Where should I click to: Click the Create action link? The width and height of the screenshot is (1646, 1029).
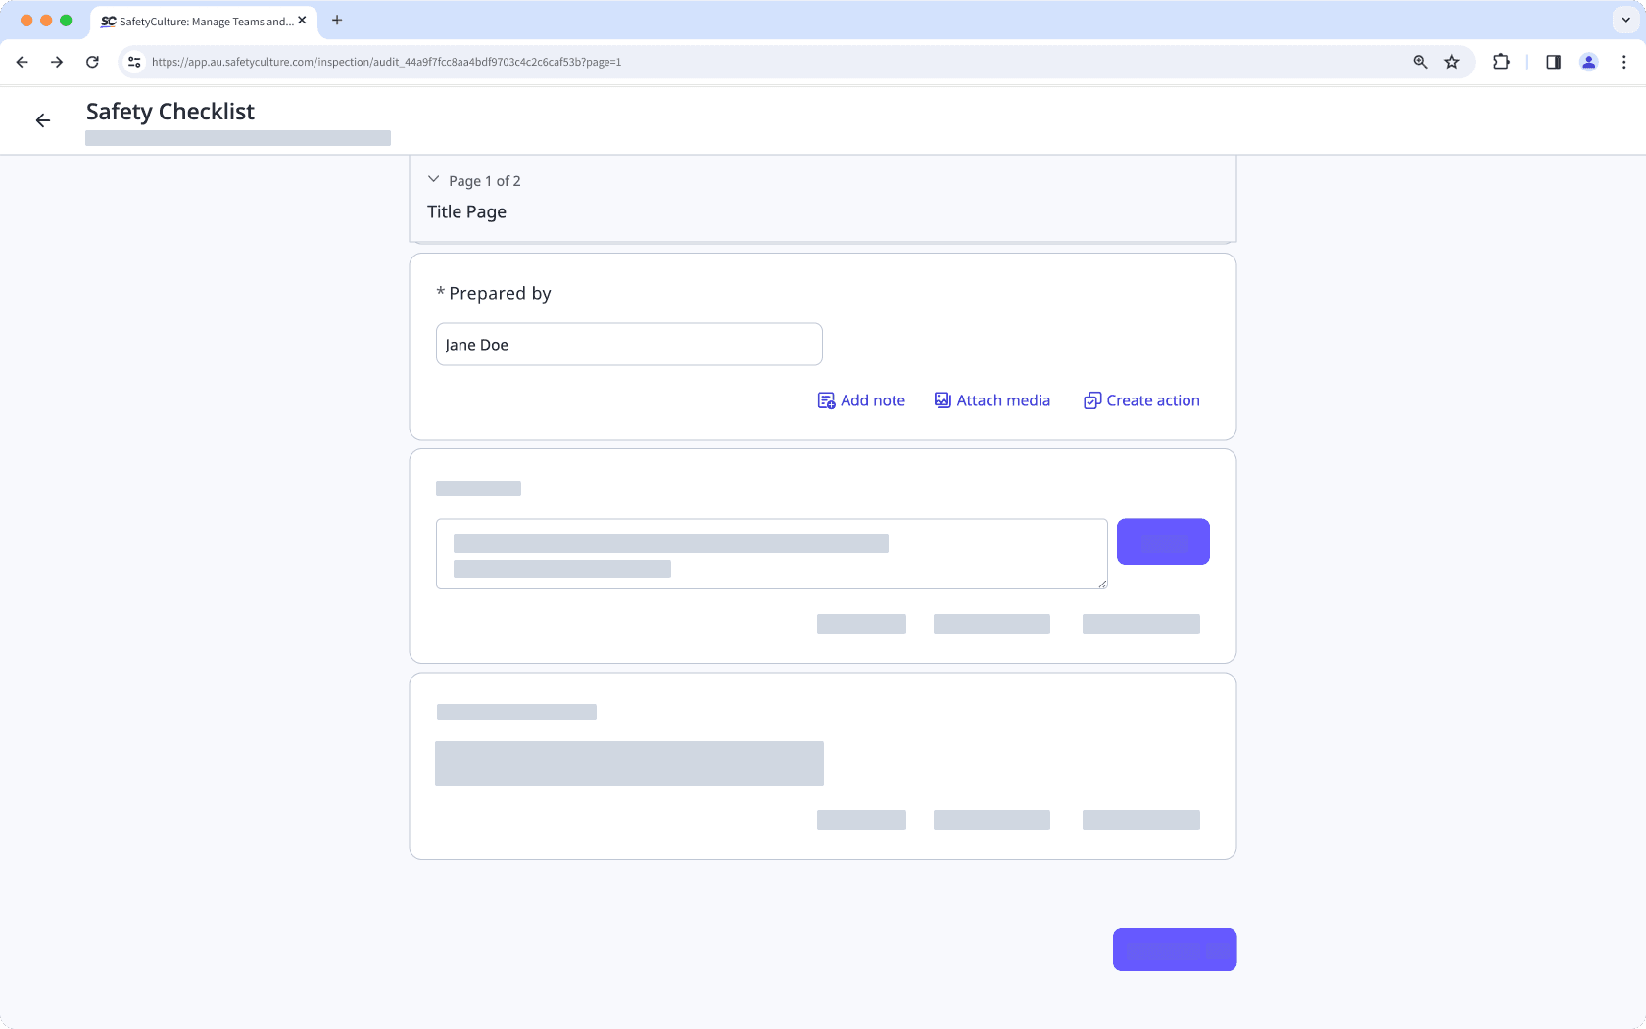[x=1152, y=400]
